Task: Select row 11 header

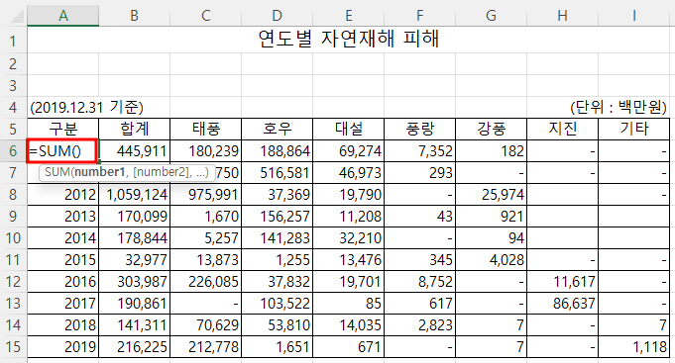Action: [13, 259]
